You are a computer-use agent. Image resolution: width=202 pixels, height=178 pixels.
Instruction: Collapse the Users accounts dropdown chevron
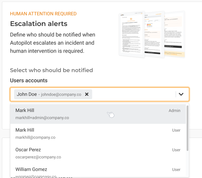[x=181, y=94]
